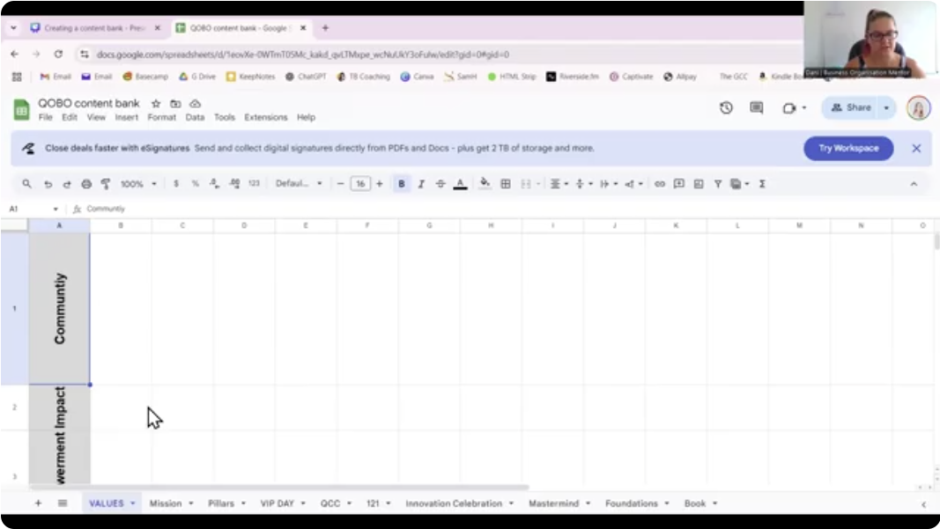Open the Borders tool
The width and height of the screenshot is (940, 529).
click(x=506, y=184)
